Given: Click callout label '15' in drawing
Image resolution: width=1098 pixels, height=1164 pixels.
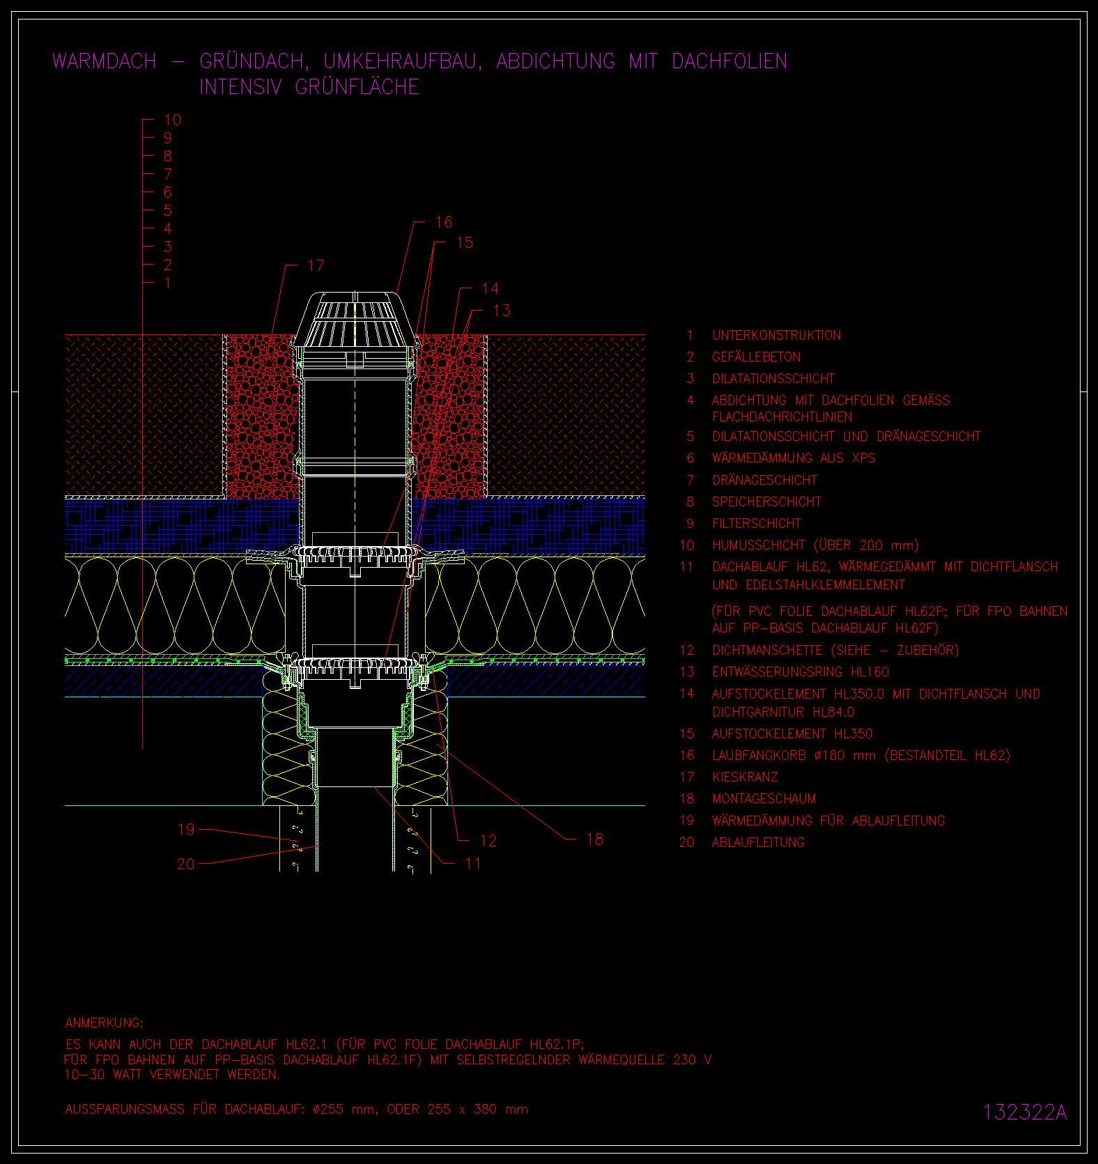Looking at the screenshot, I should click(x=465, y=242).
